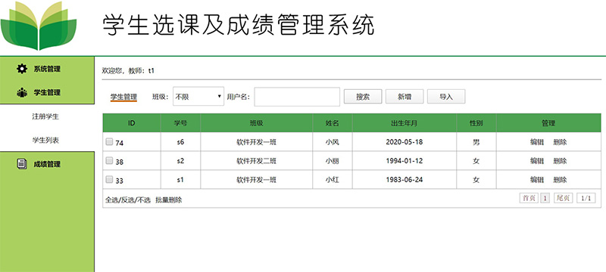The image size is (606, 272).
Task: Delete the student 小丽 row
Action: pos(560,161)
